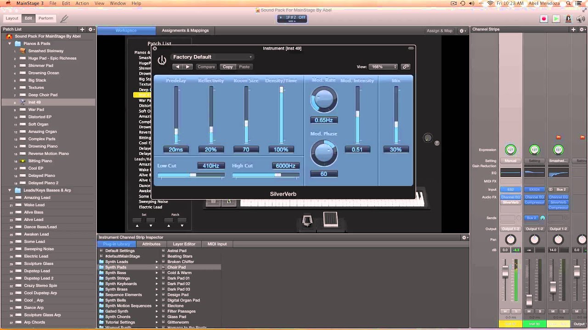Switch to the Layer Editor tab
The image size is (588, 330).
(184, 244)
